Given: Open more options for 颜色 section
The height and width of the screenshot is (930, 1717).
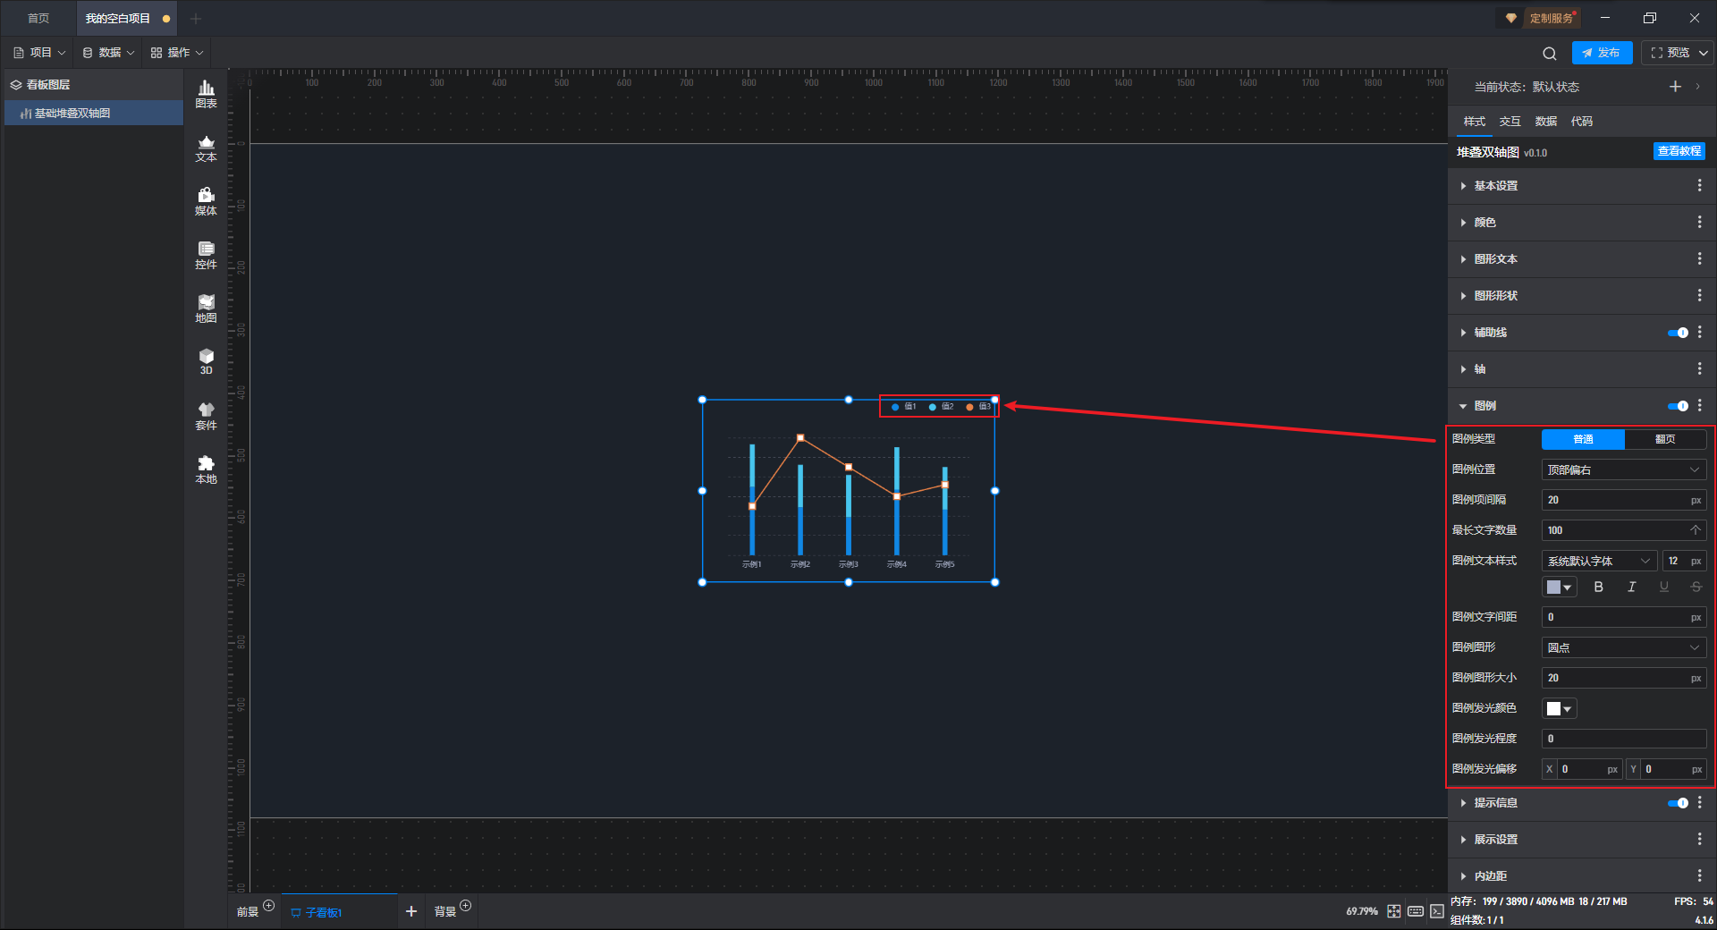Looking at the screenshot, I should [1699, 223].
